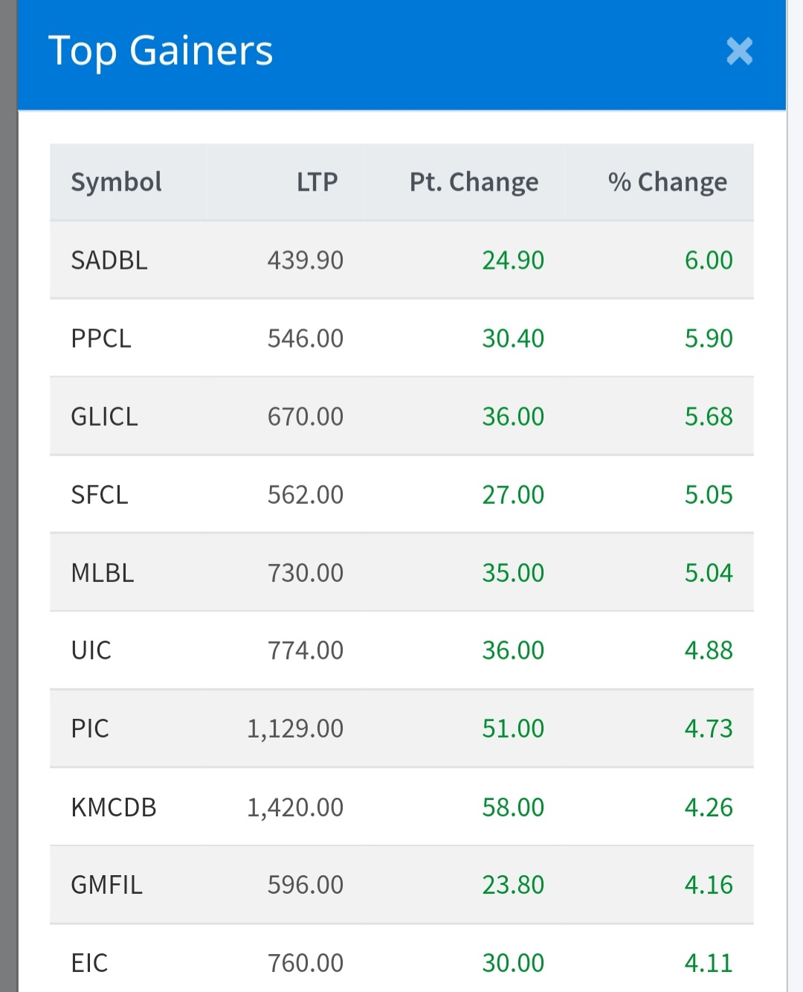Click SADBL's LTP value 439.90
803x992 pixels.
click(305, 260)
